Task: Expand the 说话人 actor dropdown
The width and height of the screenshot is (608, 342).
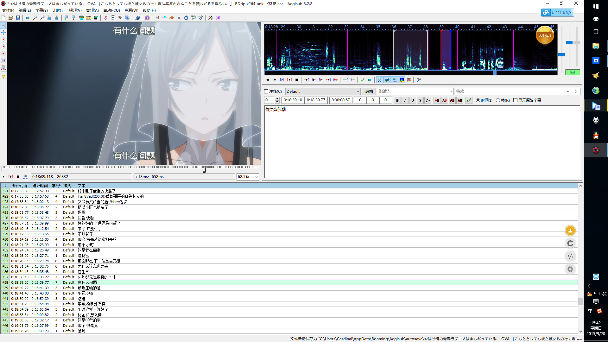Action: [451, 92]
